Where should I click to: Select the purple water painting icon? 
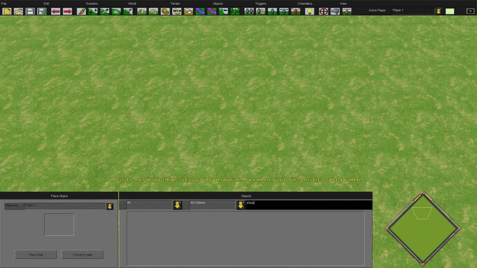200,12
